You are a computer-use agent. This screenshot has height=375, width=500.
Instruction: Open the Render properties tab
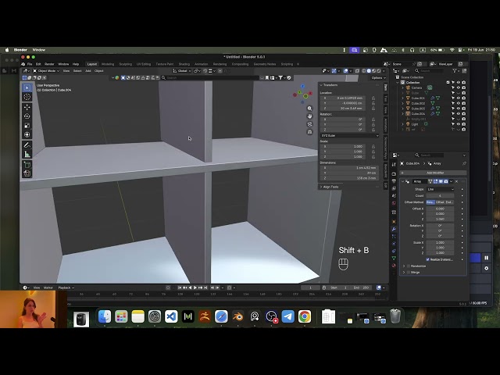pos(394,174)
